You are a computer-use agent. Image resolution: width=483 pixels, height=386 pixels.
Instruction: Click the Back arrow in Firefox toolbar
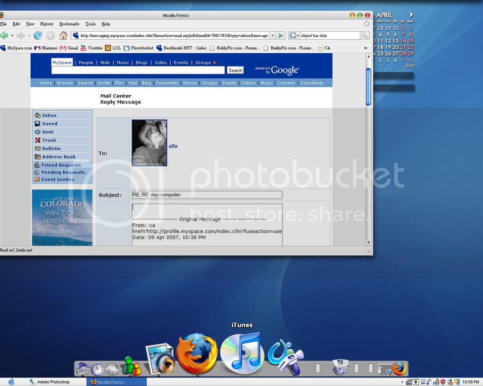(x=4, y=35)
